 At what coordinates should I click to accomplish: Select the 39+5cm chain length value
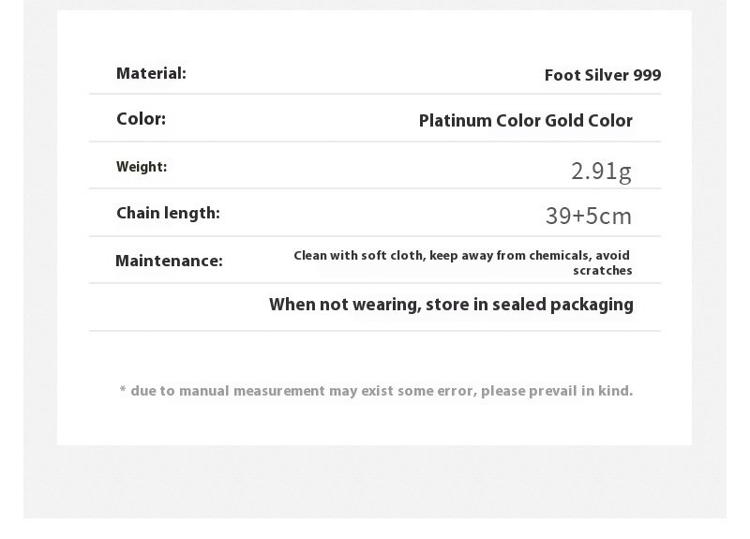(x=589, y=217)
